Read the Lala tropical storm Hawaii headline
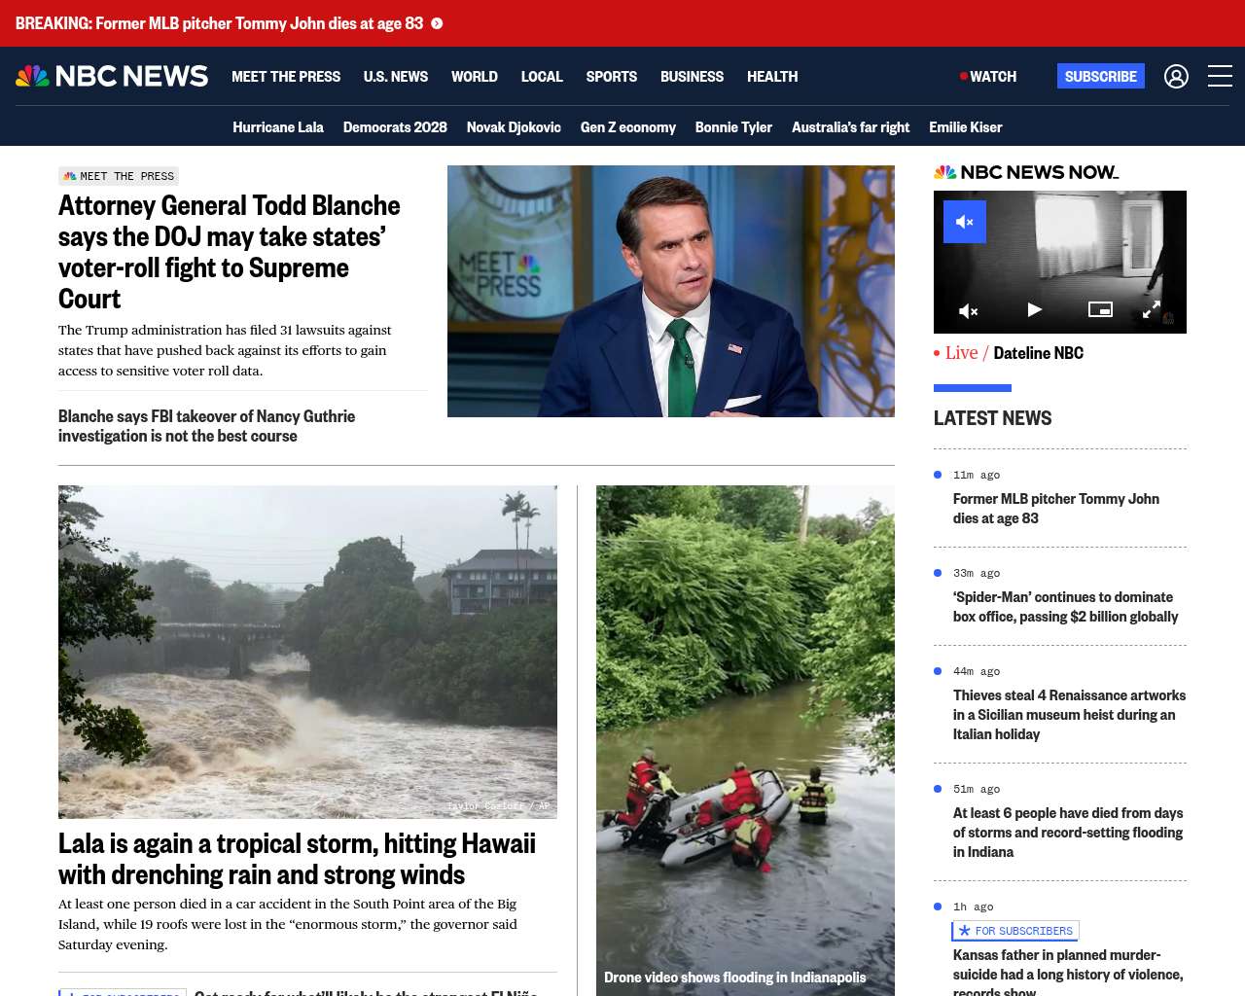Viewport: 1245px width, 996px height. point(297,859)
